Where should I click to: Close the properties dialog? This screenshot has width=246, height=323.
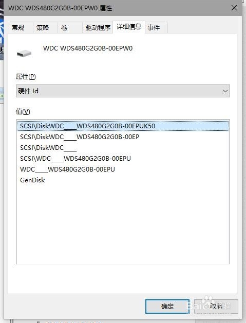pos(234,8)
